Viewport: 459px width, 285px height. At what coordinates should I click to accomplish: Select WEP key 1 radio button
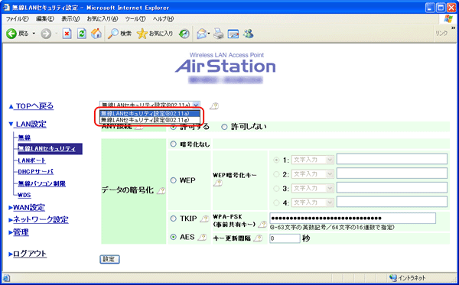[276, 160]
